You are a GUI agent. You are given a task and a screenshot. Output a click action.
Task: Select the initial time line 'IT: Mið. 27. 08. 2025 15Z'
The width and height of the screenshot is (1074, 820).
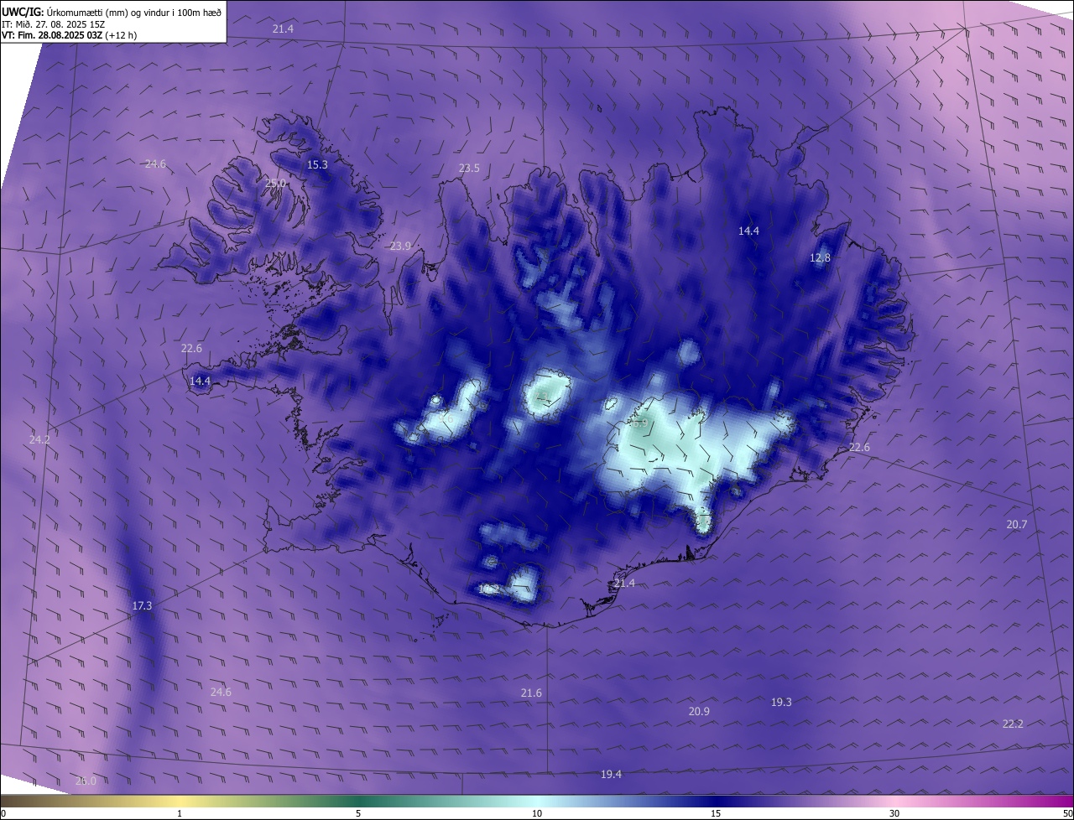[x=53, y=24]
